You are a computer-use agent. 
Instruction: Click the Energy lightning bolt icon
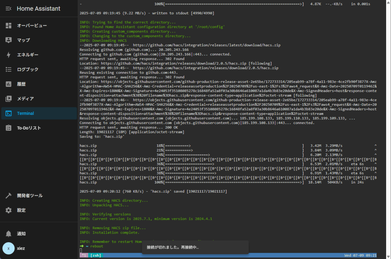coord(8,55)
